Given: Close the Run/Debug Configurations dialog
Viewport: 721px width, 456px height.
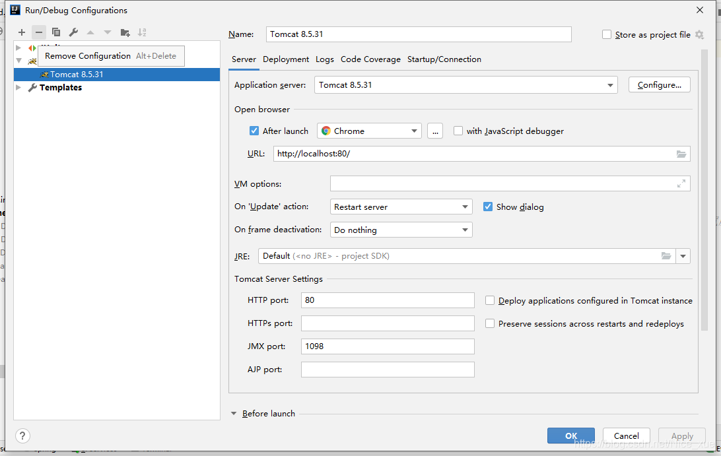Looking at the screenshot, I should click(x=700, y=10).
